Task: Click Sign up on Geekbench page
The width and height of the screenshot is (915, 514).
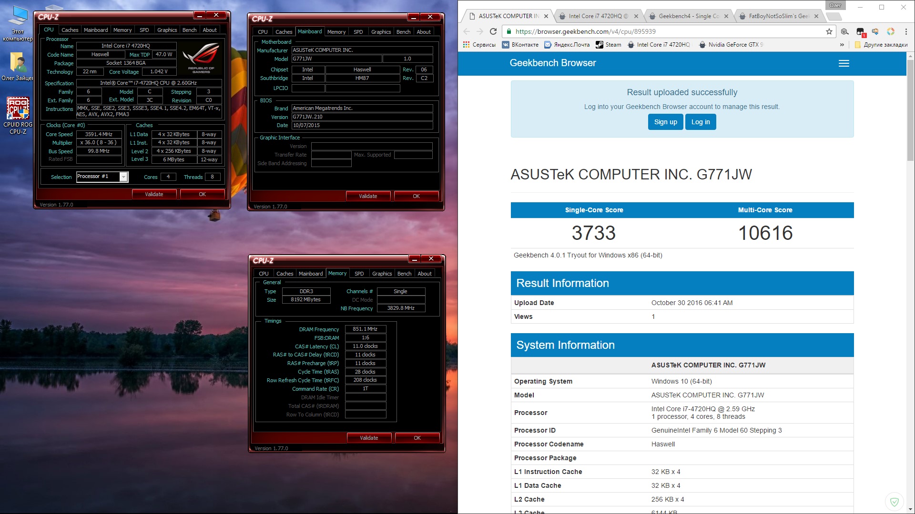Action: [x=665, y=122]
